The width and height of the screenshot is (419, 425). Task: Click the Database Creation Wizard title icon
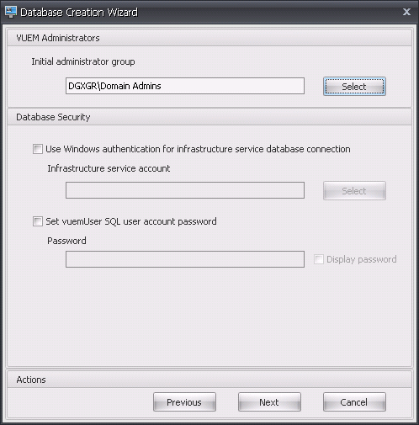tap(11, 12)
